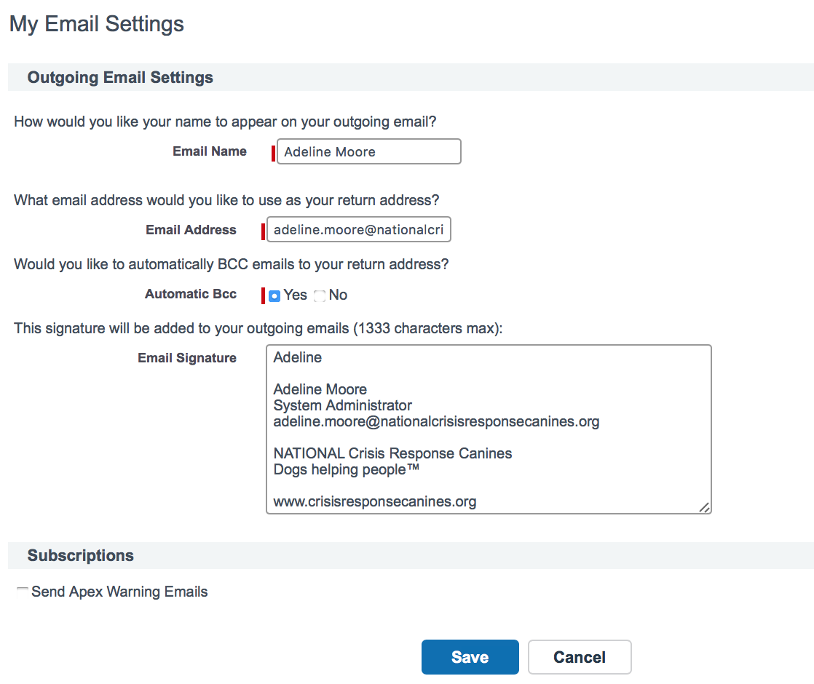
Task: Click the single-word Adeline first signature line
Action: pyautogui.click(x=297, y=357)
